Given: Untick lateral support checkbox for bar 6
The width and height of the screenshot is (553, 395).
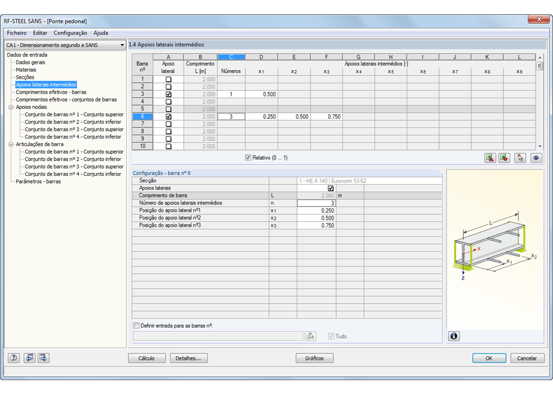Looking at the screenshot, I should point(169,116).
